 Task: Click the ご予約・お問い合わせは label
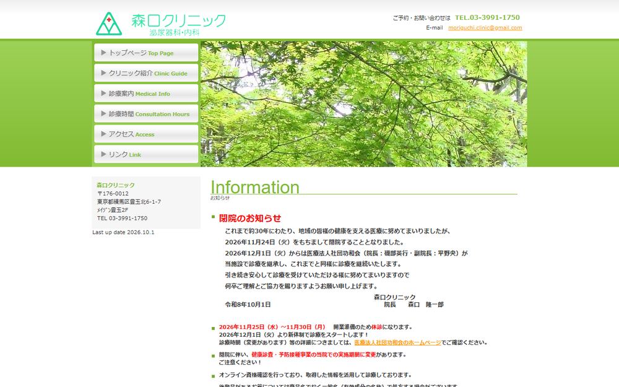[x=421, y=18]
